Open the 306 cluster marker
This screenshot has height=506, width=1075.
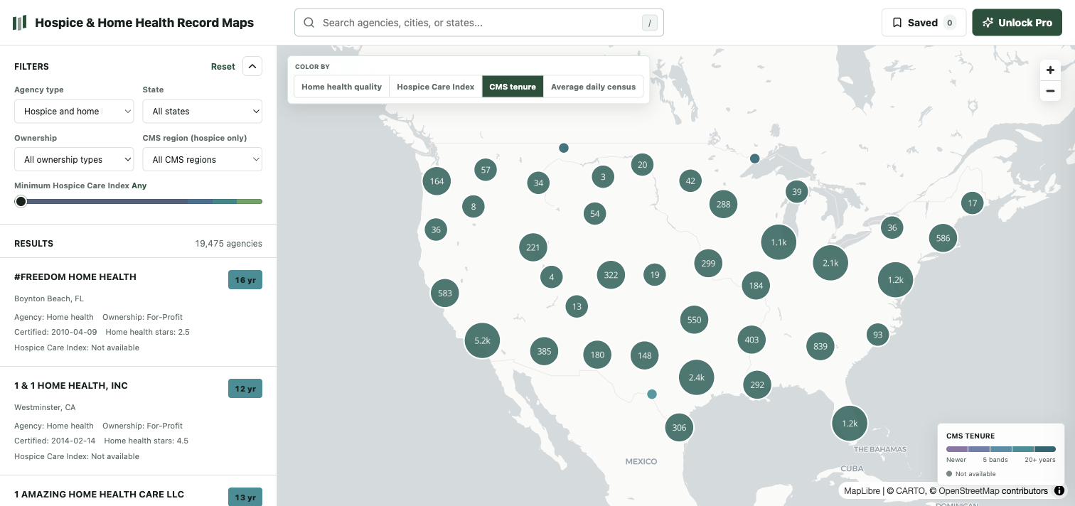click(679, 427)
